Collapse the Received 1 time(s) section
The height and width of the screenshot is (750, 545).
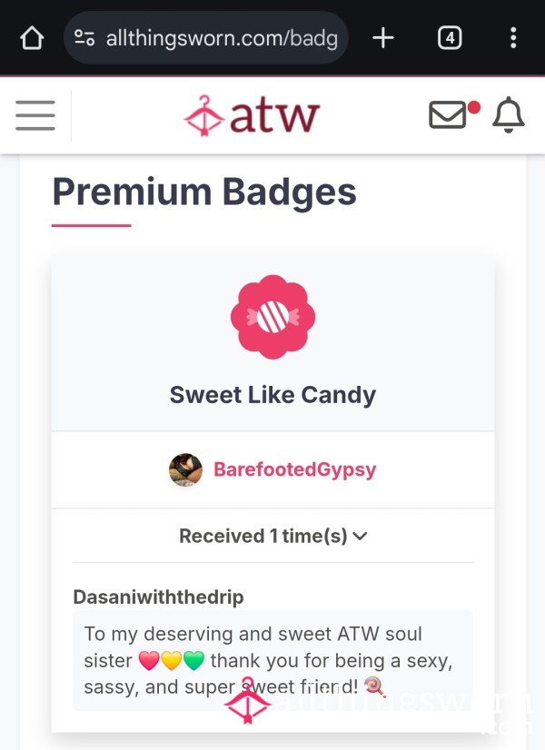(x=272, y=536)
